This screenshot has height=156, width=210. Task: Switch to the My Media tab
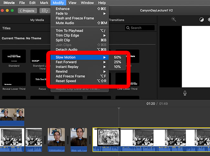(37, 20)
